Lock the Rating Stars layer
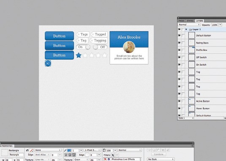The width and height of the screenshot is (226, 161). (x=183, y=43)
